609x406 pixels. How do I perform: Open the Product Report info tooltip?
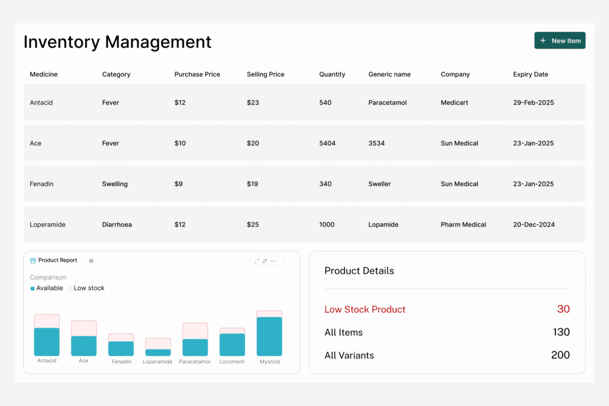(92, 261)
